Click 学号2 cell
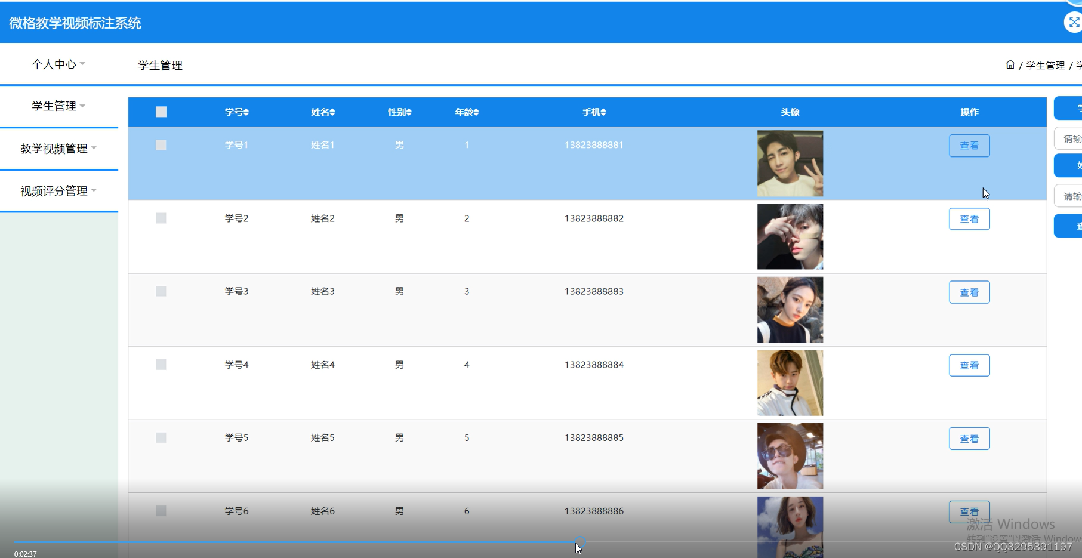The width and height of the screenshot is (1082, 558). (236, 218)
